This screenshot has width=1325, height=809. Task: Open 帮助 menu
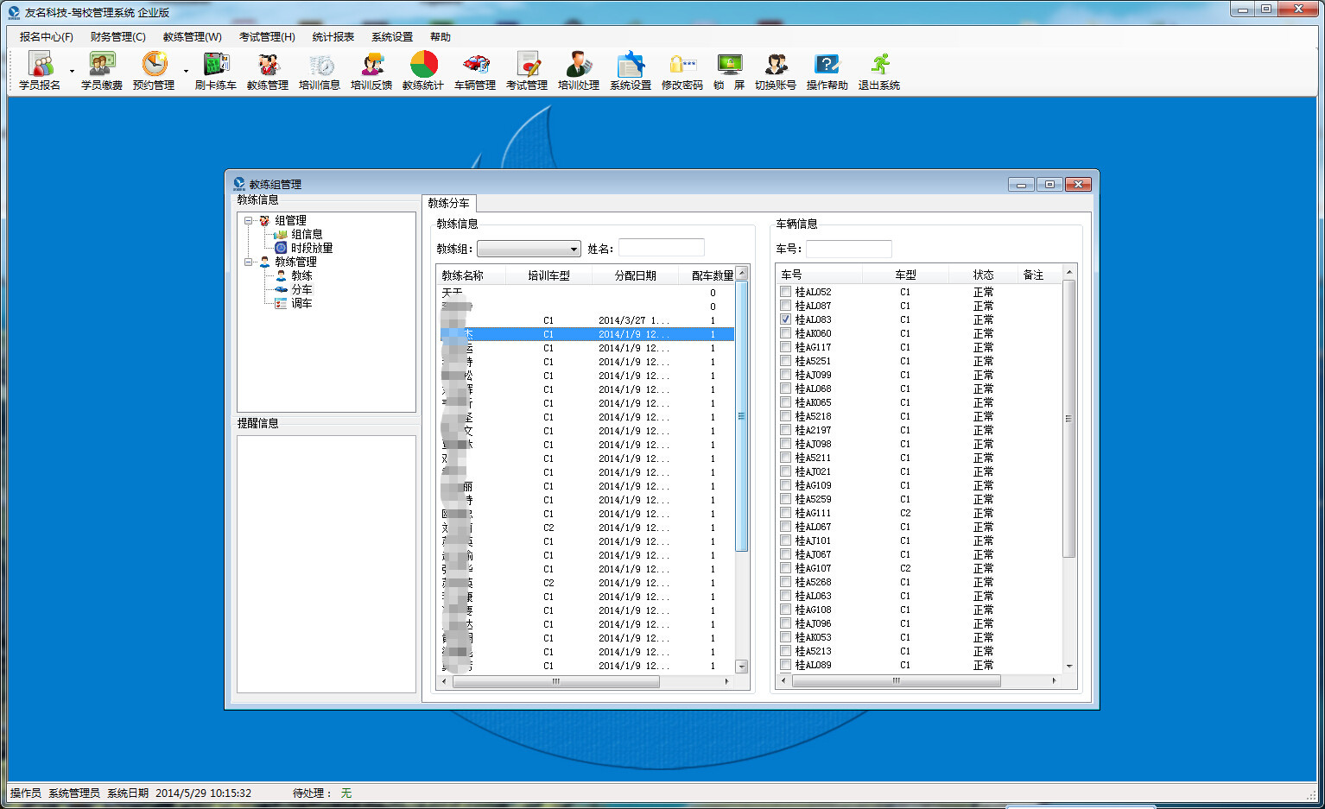point(441,36)
